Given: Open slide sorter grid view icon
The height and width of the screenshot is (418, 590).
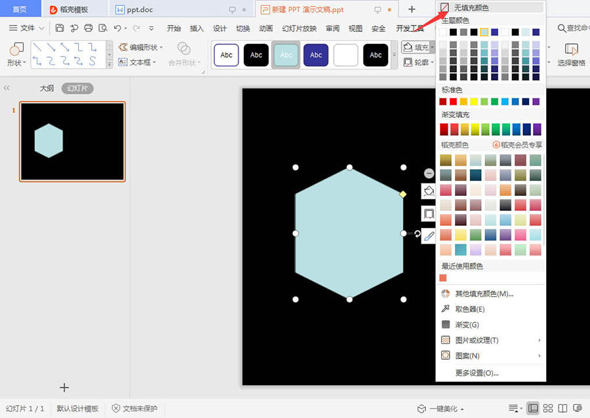Looking at the screenshot, I should point(548,408).
